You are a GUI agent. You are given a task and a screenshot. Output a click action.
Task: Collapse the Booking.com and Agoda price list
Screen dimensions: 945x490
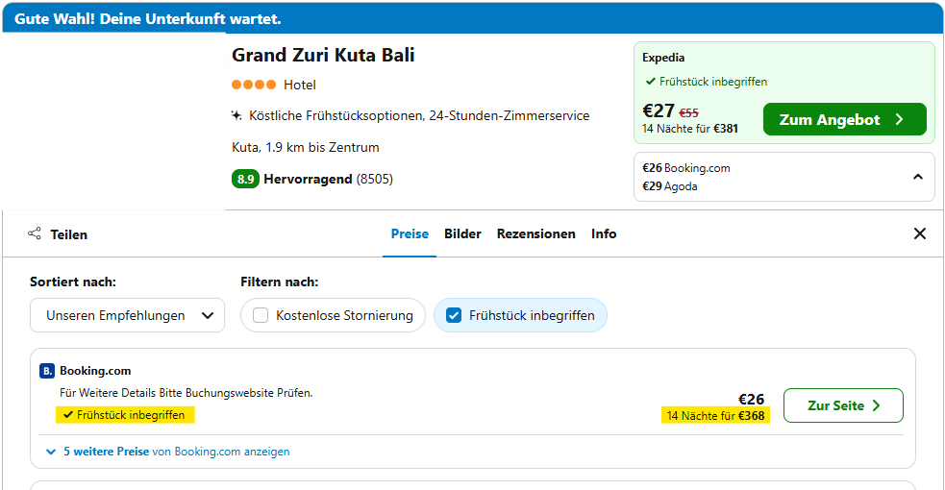tap(918, 177)
